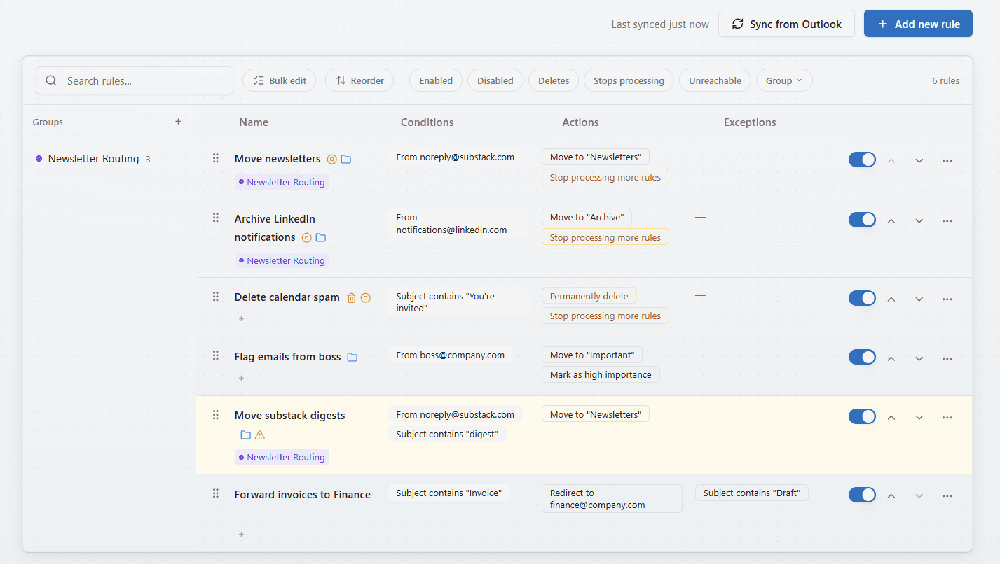Click the trash icon on Delete calendar spam

[351, 297]
